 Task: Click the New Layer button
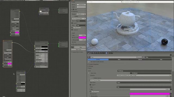pos(79,50)
